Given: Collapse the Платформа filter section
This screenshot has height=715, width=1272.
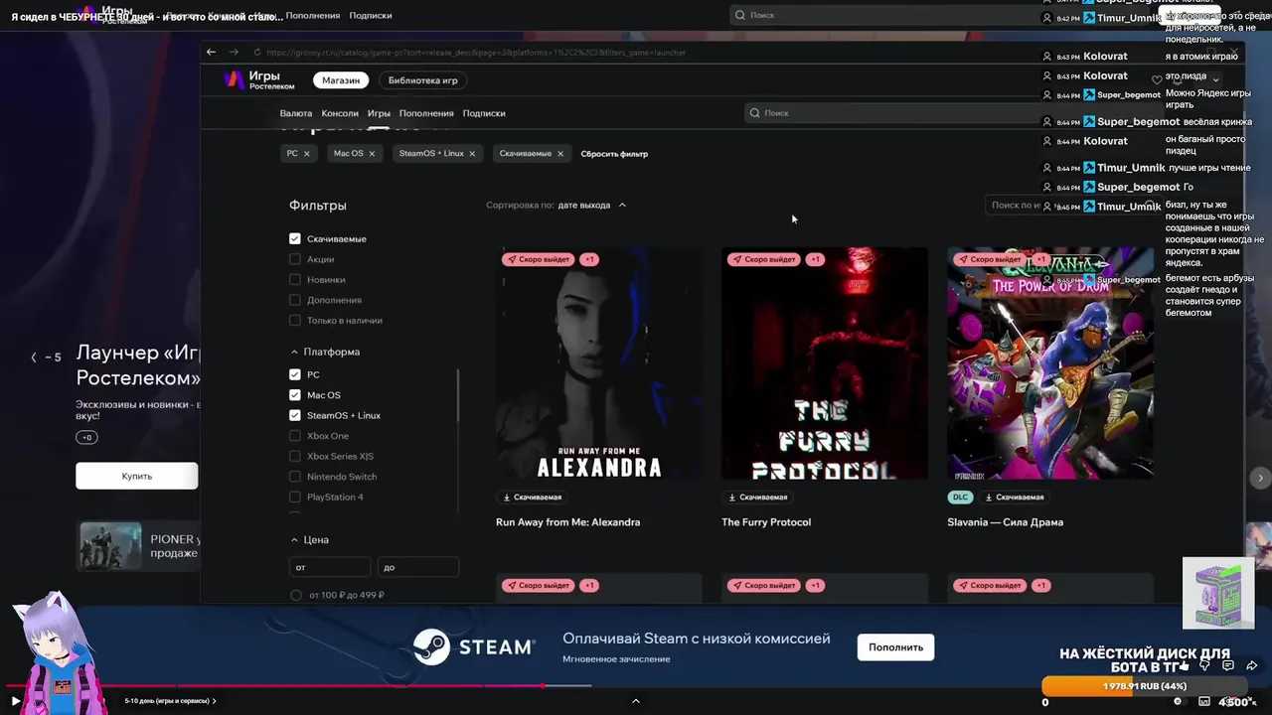Looking at the screenshot, I should (294, 352).
